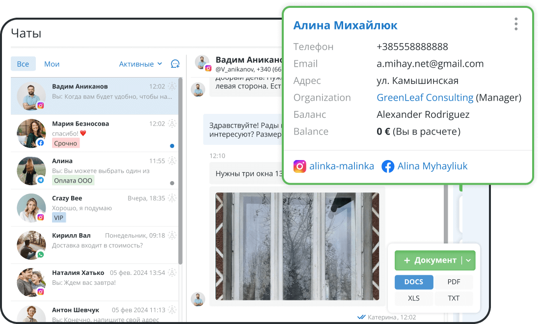Switch to the Все chats tab
This screenshot has height=324, width=540.
23,64
